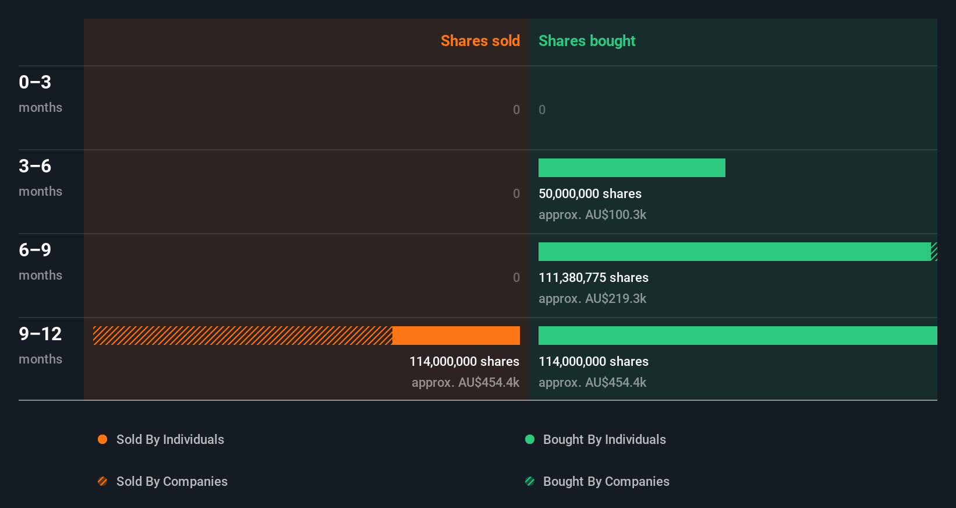The height and width of the screenshot is (508, 956).
Task: Click the 3–6 months row label
Action: click(x=40, y=177)
